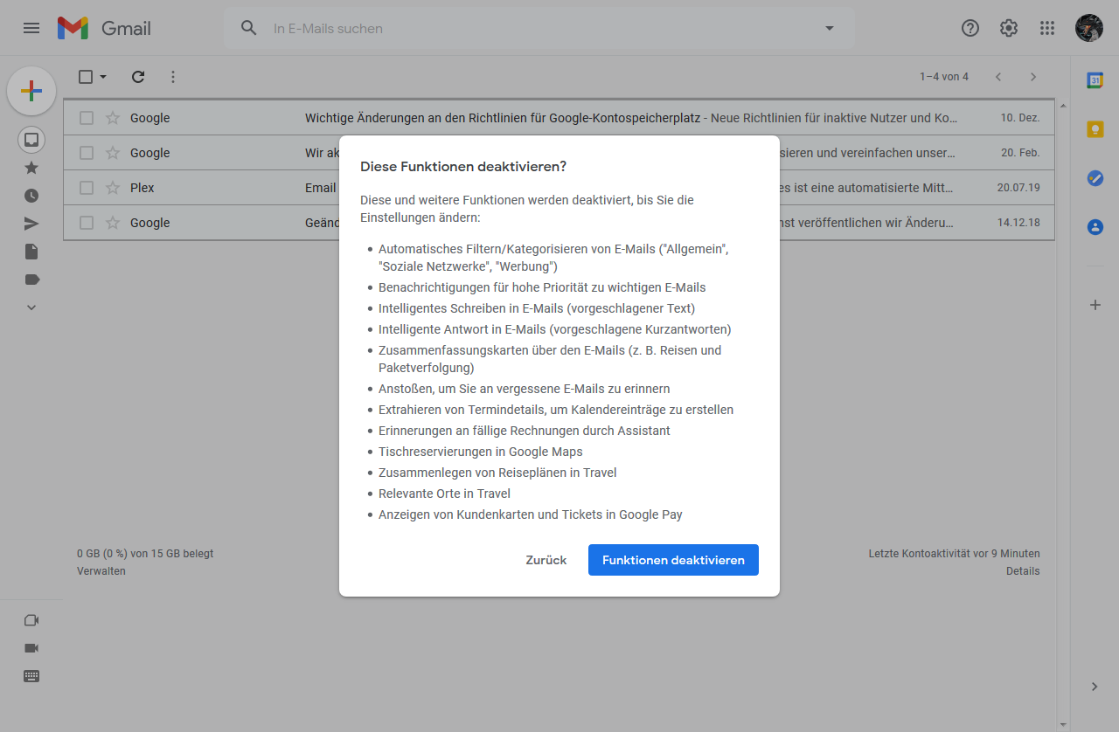Open the Starred mails icon
The image size is (1119, 732).
pyautogui.click(x=31, y=168)
